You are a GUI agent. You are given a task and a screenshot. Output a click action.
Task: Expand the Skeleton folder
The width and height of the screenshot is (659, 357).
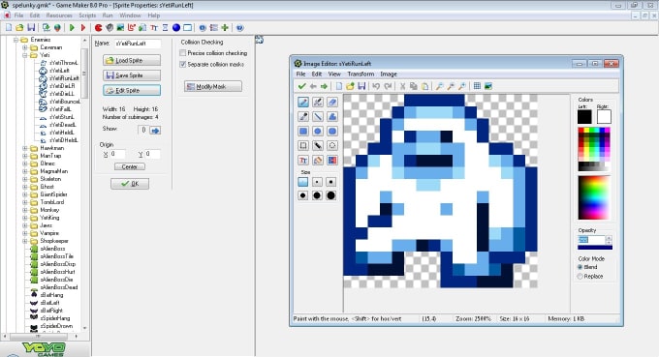coord(25,179)
